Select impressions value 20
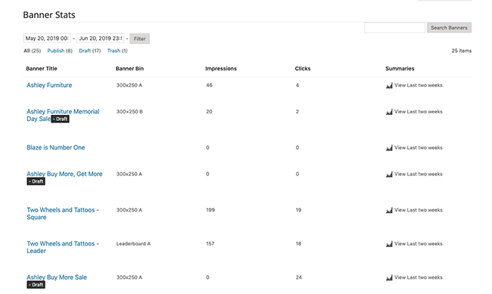This screenshot has height=294, width=492. [209, 112]
